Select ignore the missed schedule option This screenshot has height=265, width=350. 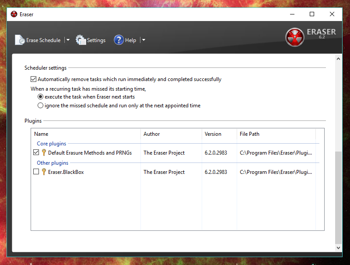40,106
